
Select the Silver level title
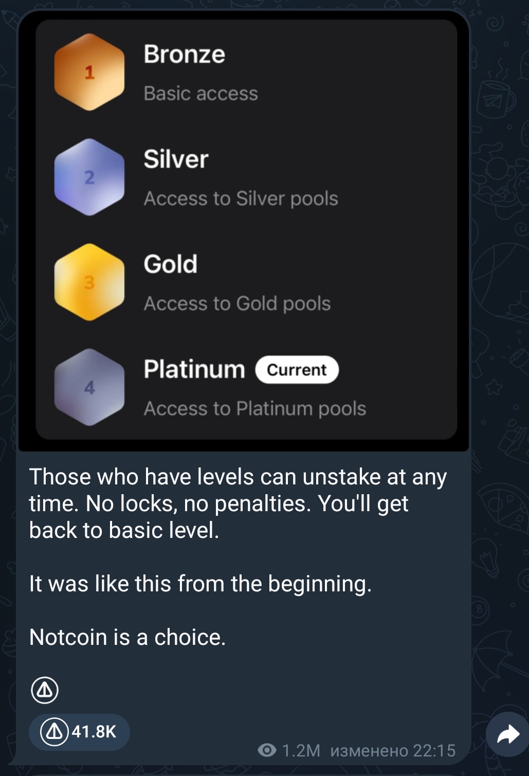click(x=176, y=159)
